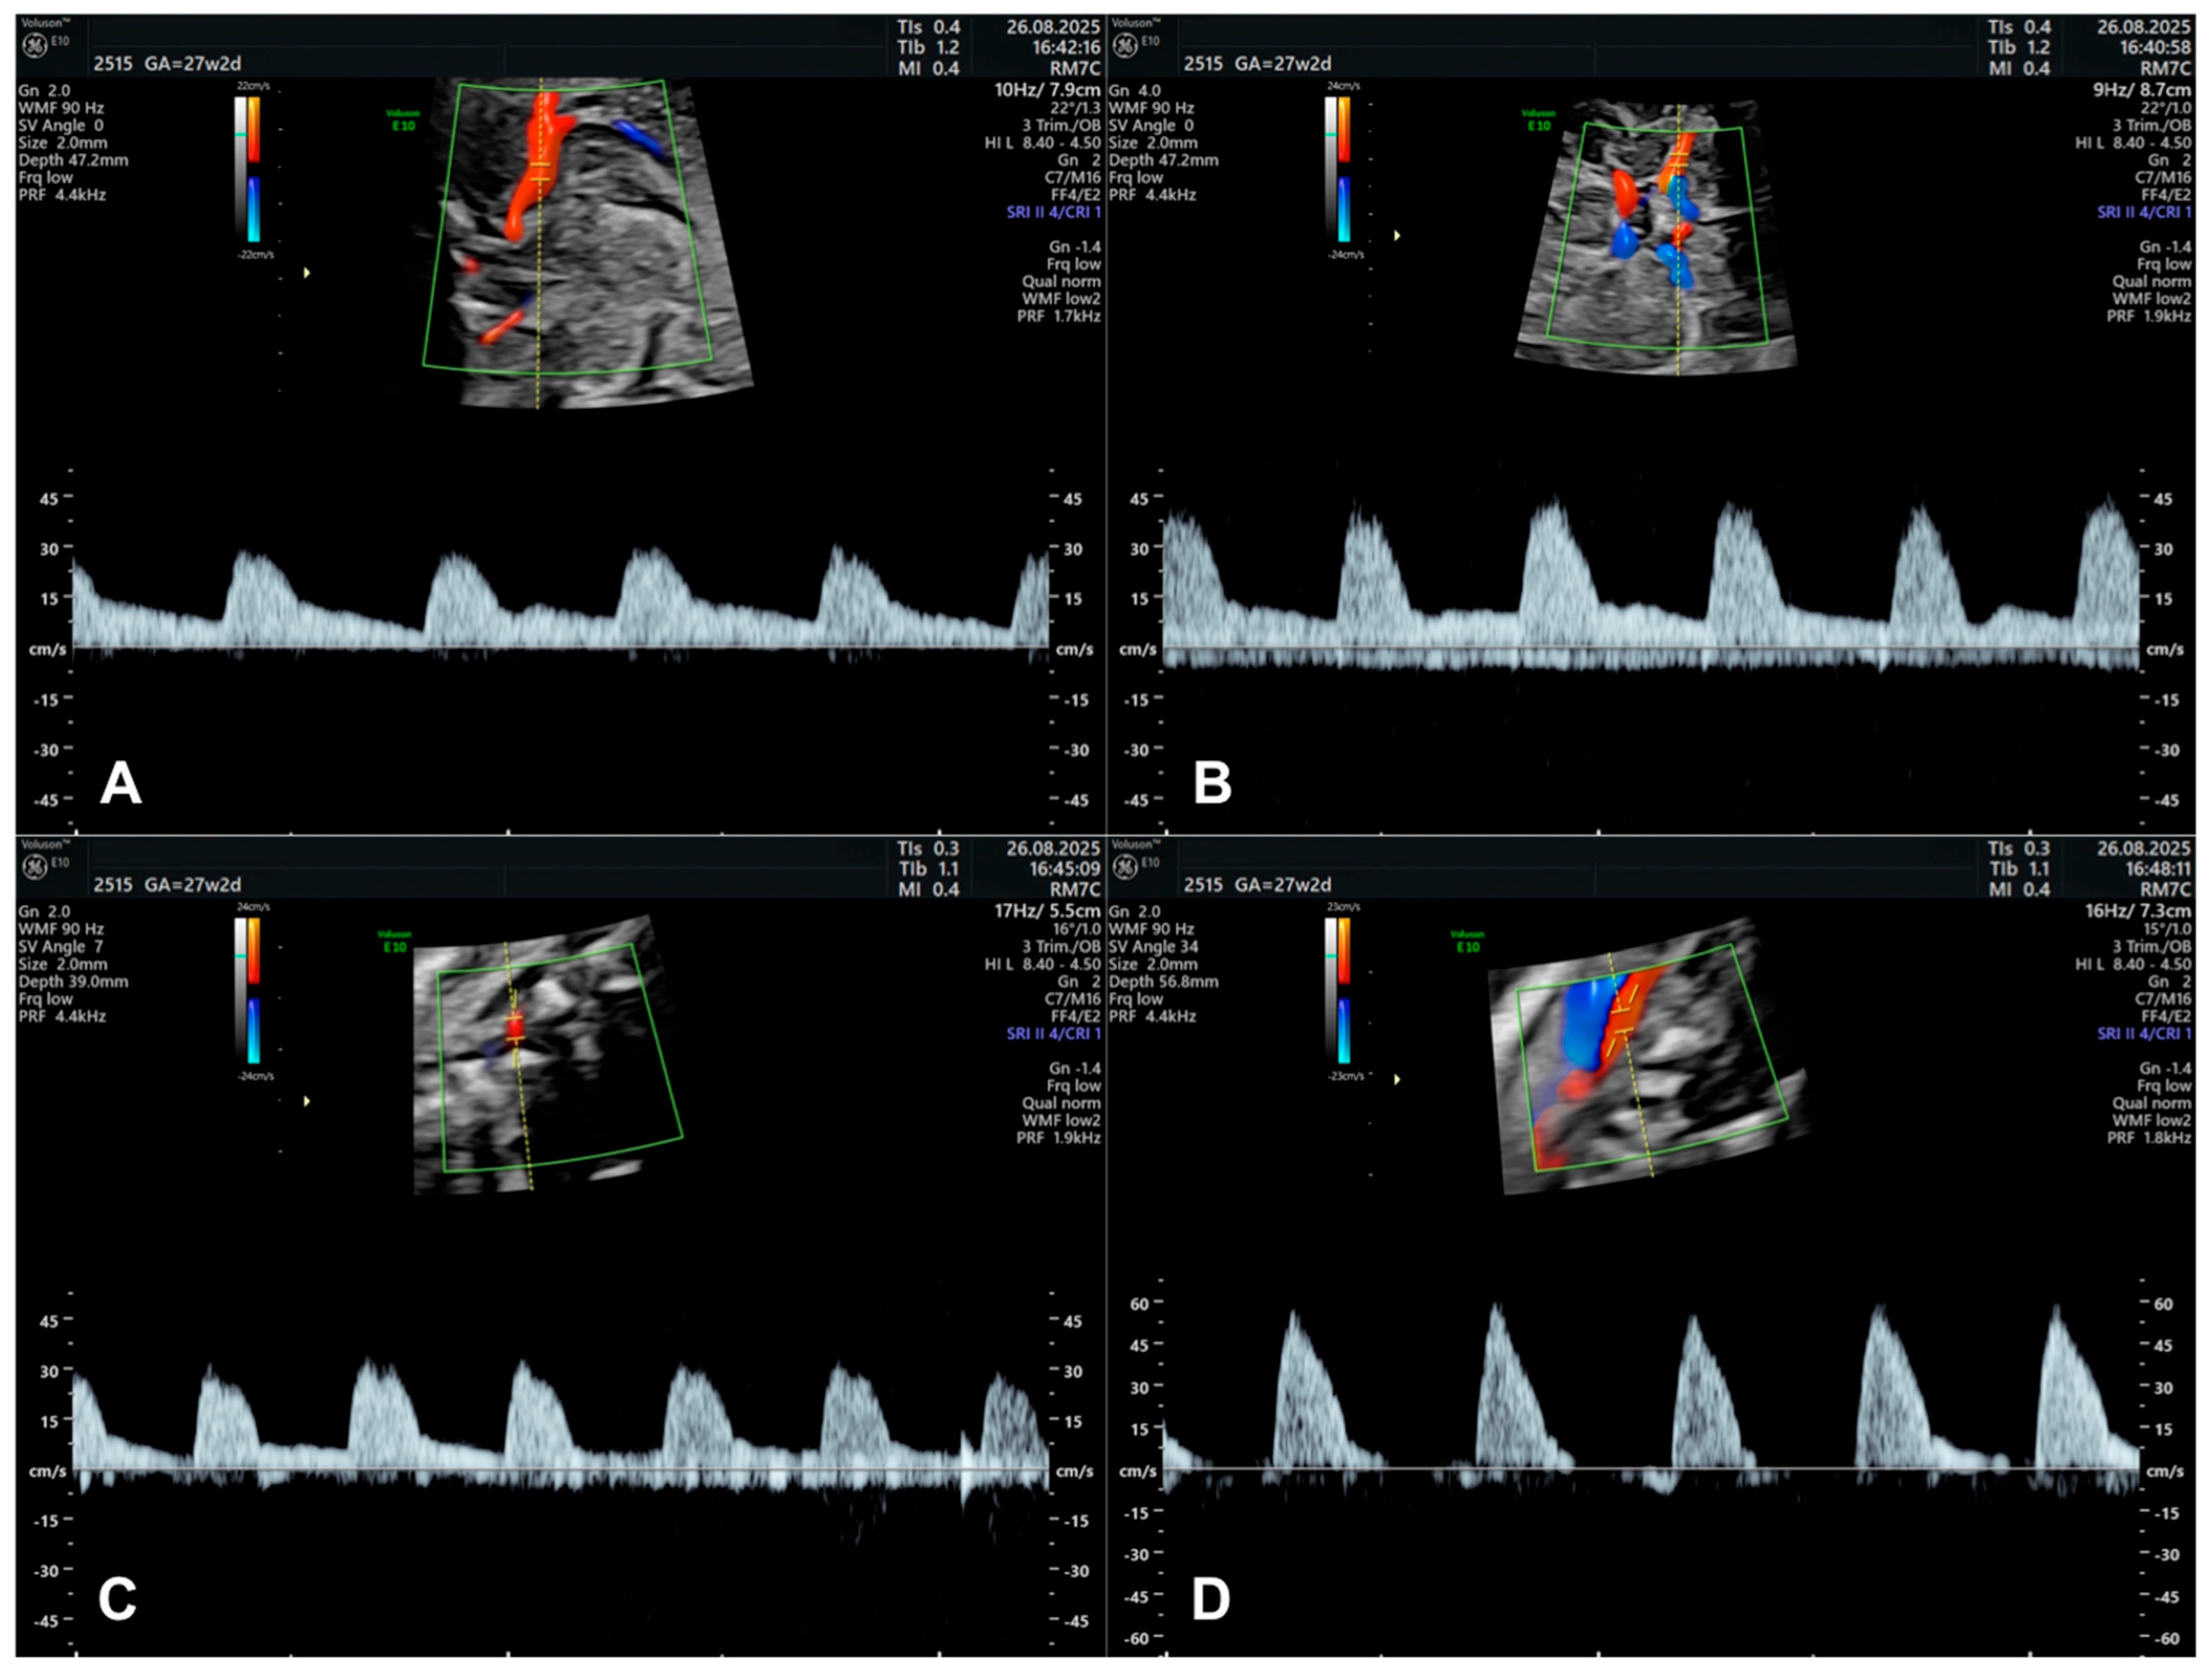Image resolution: width=2212 pixels, height=1675 pixels.
Task: Click the GA=27w2d label in panel B
Action: pyautogui.click(x=1282, y=64)
